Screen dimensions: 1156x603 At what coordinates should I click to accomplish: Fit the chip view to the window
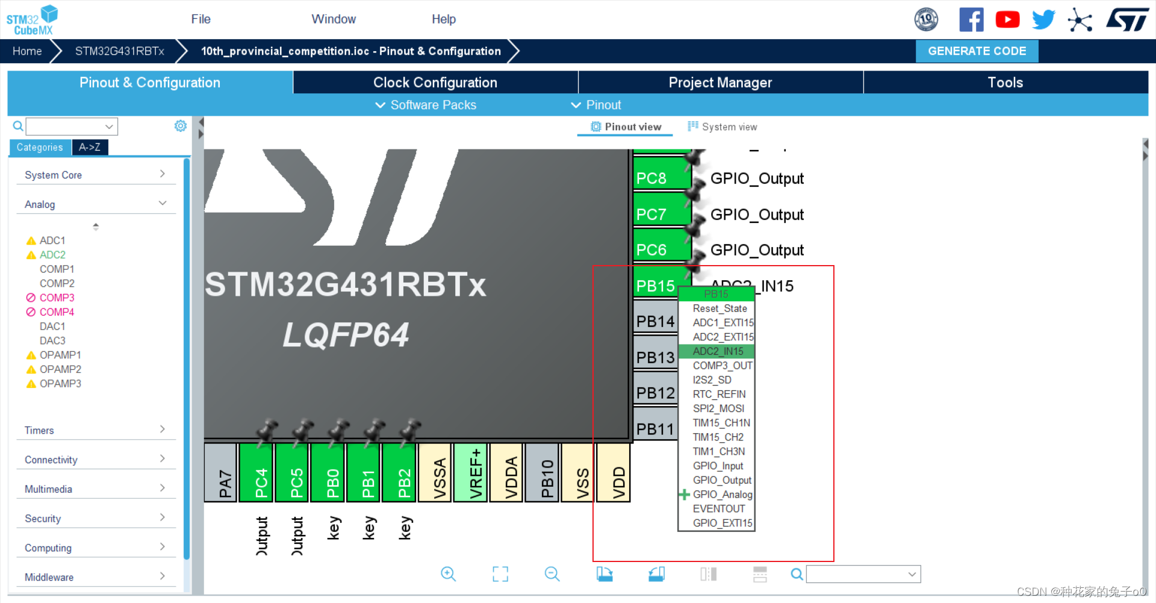click(500, 574)
